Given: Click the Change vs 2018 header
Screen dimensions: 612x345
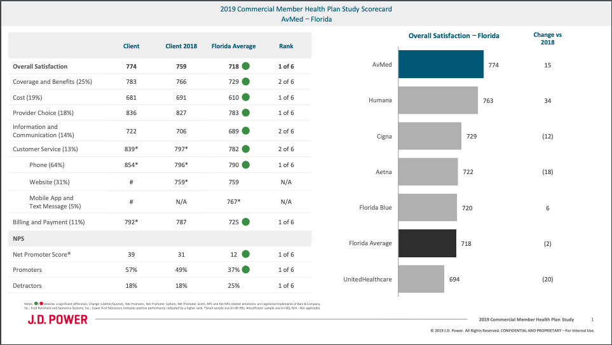Looking at the screenshot, I should coord(547,38).
